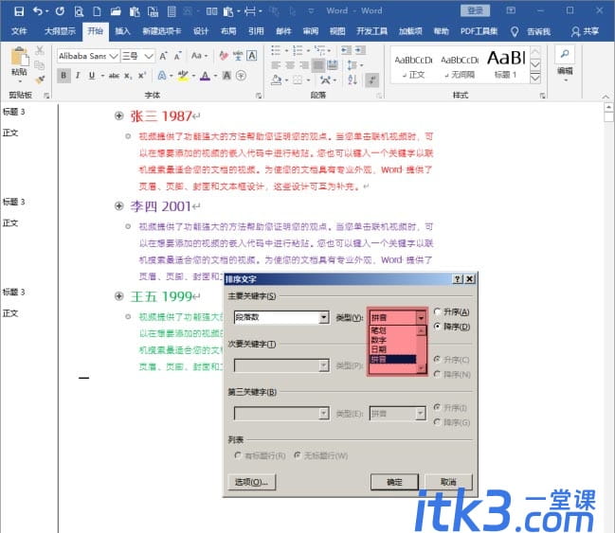Apply strikethrough abc formatting

click(x=114, y=75)
